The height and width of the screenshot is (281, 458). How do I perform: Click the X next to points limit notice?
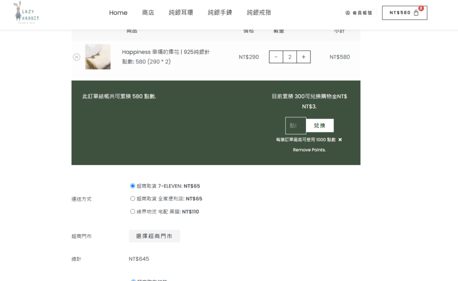click(x=340, y=140)
